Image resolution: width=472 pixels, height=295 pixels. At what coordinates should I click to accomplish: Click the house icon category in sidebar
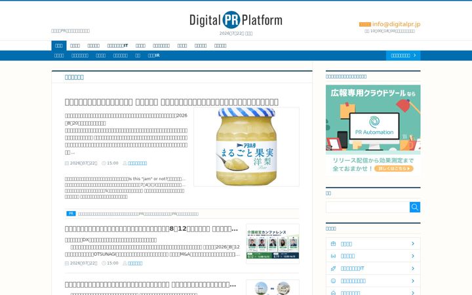pyautogui.click(x=333, y=292)
